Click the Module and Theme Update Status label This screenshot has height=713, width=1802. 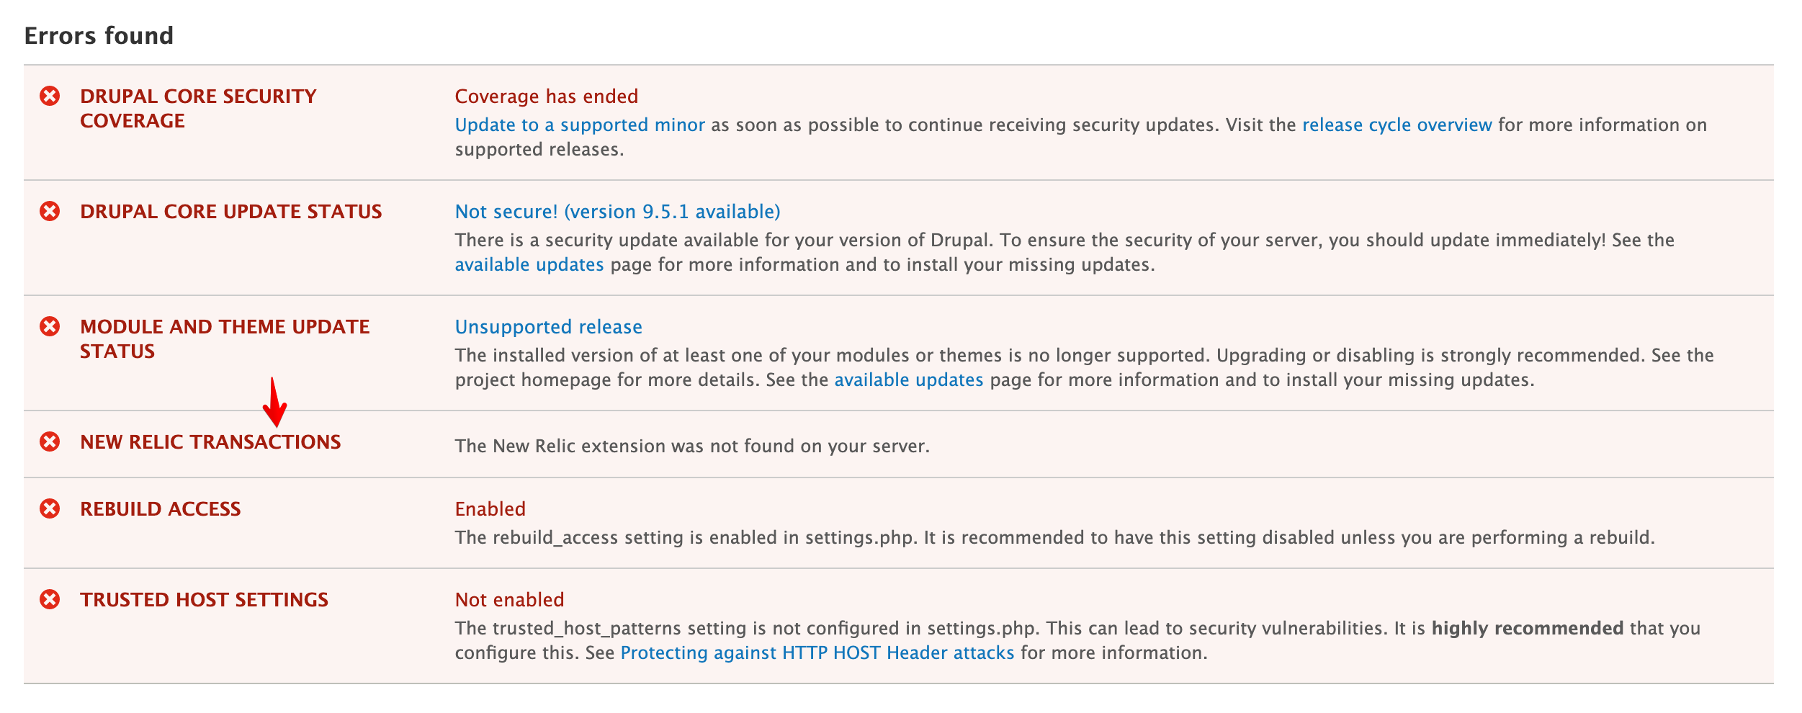point(223,338)
